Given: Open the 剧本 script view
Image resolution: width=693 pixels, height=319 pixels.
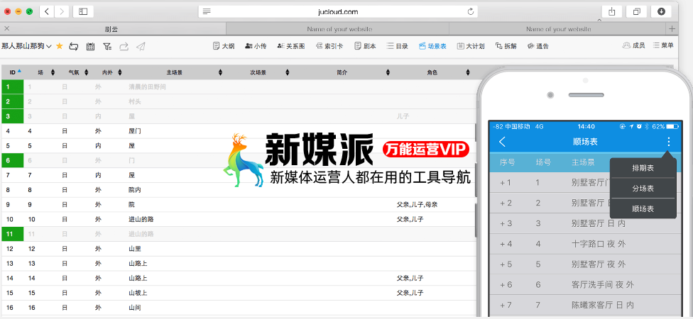Looking at the screenshot, I should click(365, 46).
